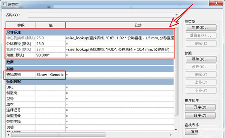Collapse the 其他 group header
Viewport: 225px width, 138px height.
coord(90,69)
